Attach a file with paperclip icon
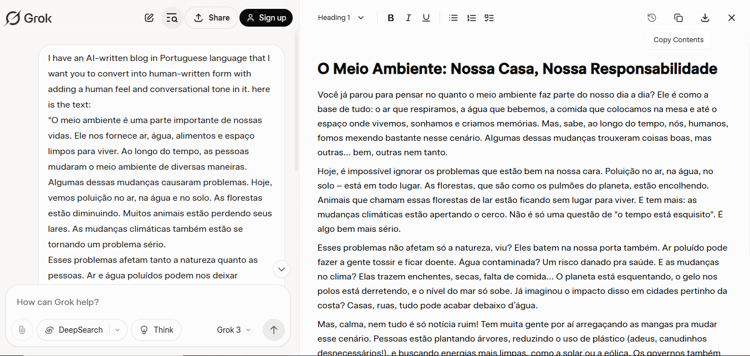 [x=22, y=330]
